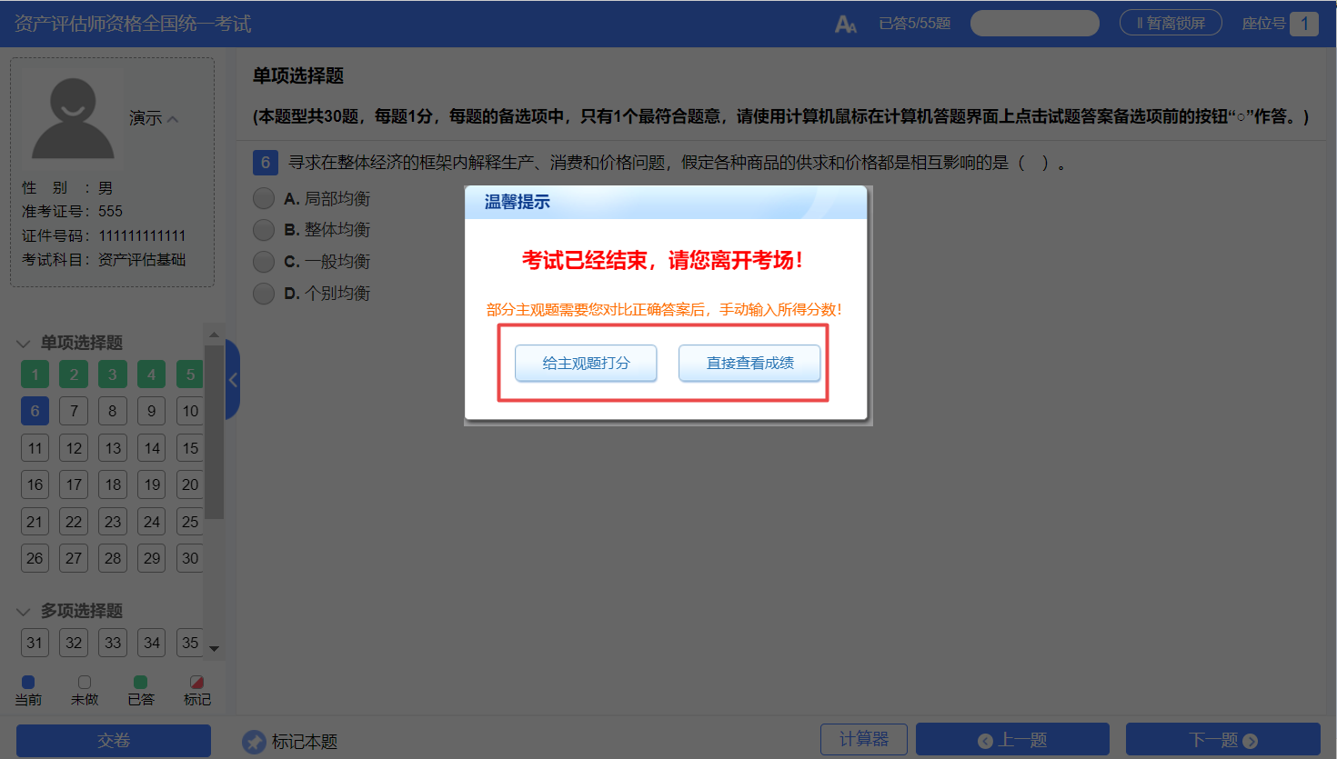Screen dimensions: 1337x759
Task: Collapse the 多项选择题 question section
Action: click(x=24, y=612)
